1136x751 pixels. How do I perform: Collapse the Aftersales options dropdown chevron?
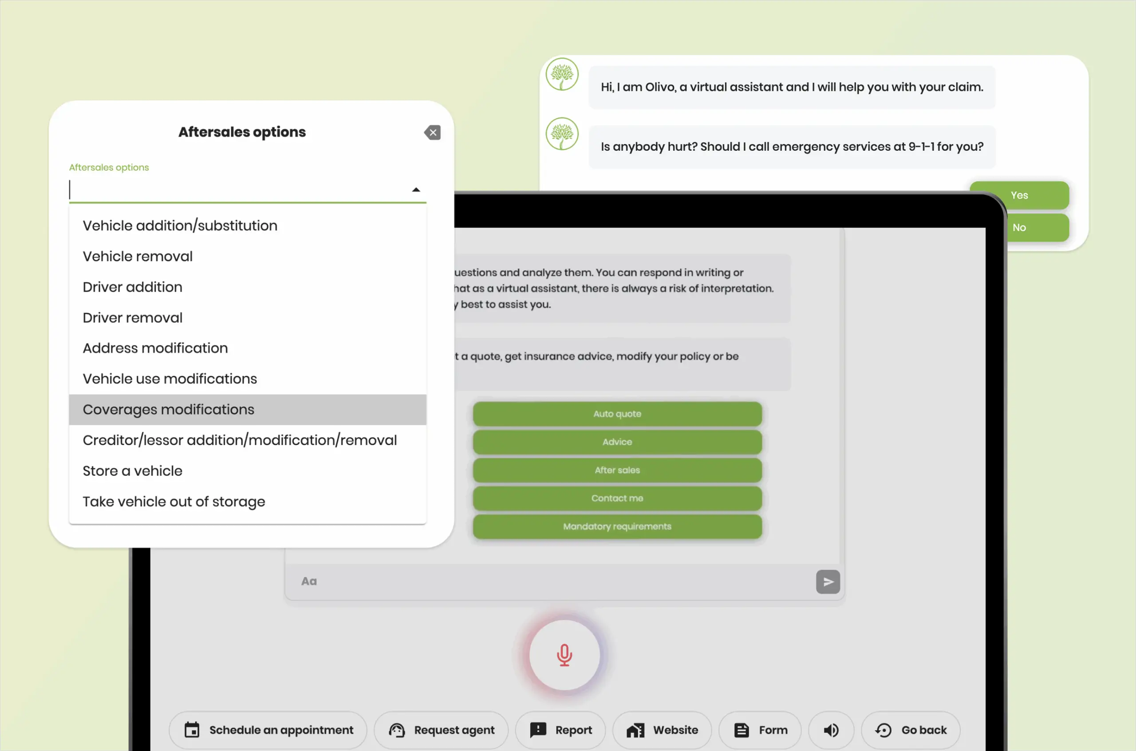click(x=416, y=189)
